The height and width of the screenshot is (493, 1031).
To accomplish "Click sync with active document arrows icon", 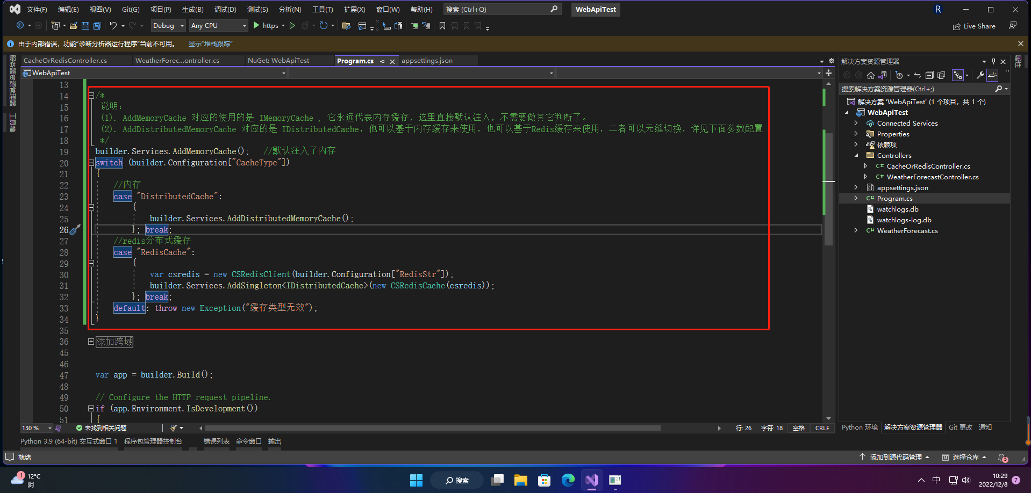I will 918,75.
